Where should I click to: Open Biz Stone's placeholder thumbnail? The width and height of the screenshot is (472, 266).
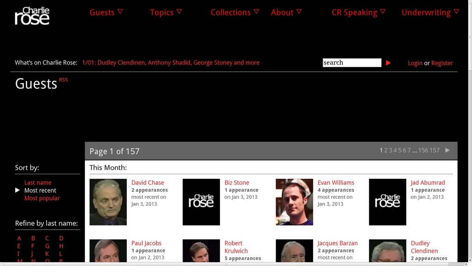click(x=201, y=202)
